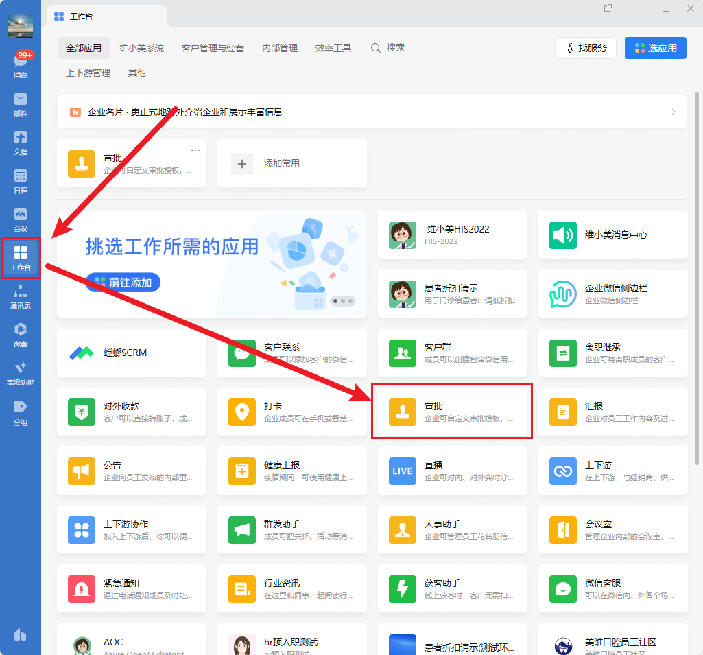Switch to the 维小美系统 tab
Viewport: 703px width, 655px height.
click(x=141, y=48)
